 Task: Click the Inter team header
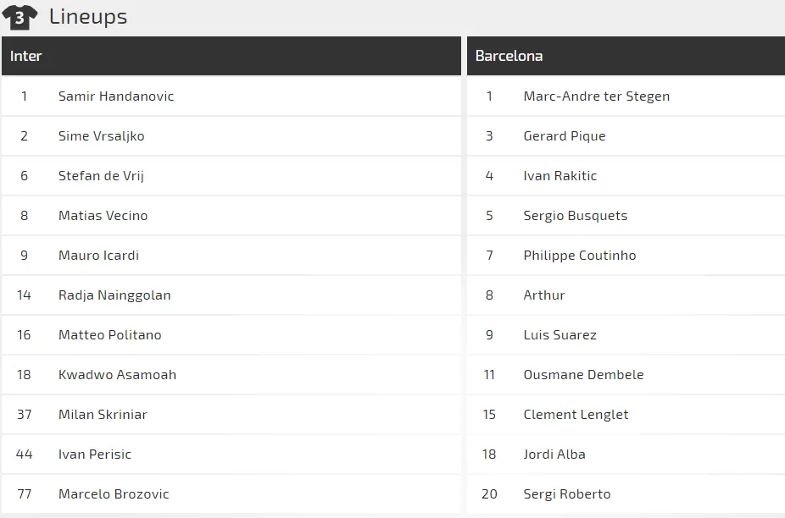pyautogui.click(x=231, y=56)
